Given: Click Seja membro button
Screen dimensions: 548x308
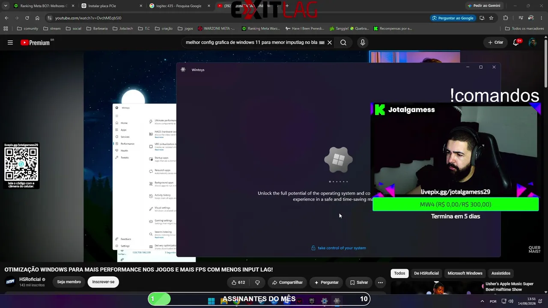Looking at the screenshot, I should pos(69,282).
